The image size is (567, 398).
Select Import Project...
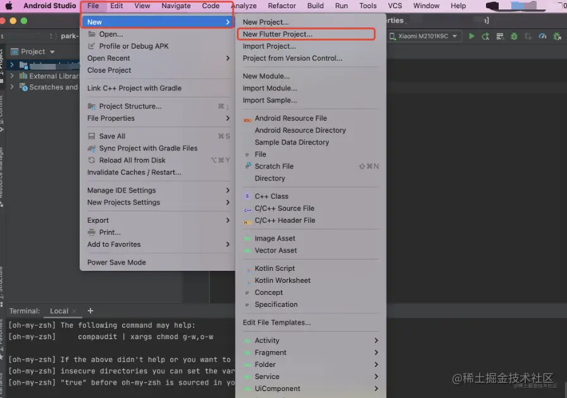[x=311, y=46]
